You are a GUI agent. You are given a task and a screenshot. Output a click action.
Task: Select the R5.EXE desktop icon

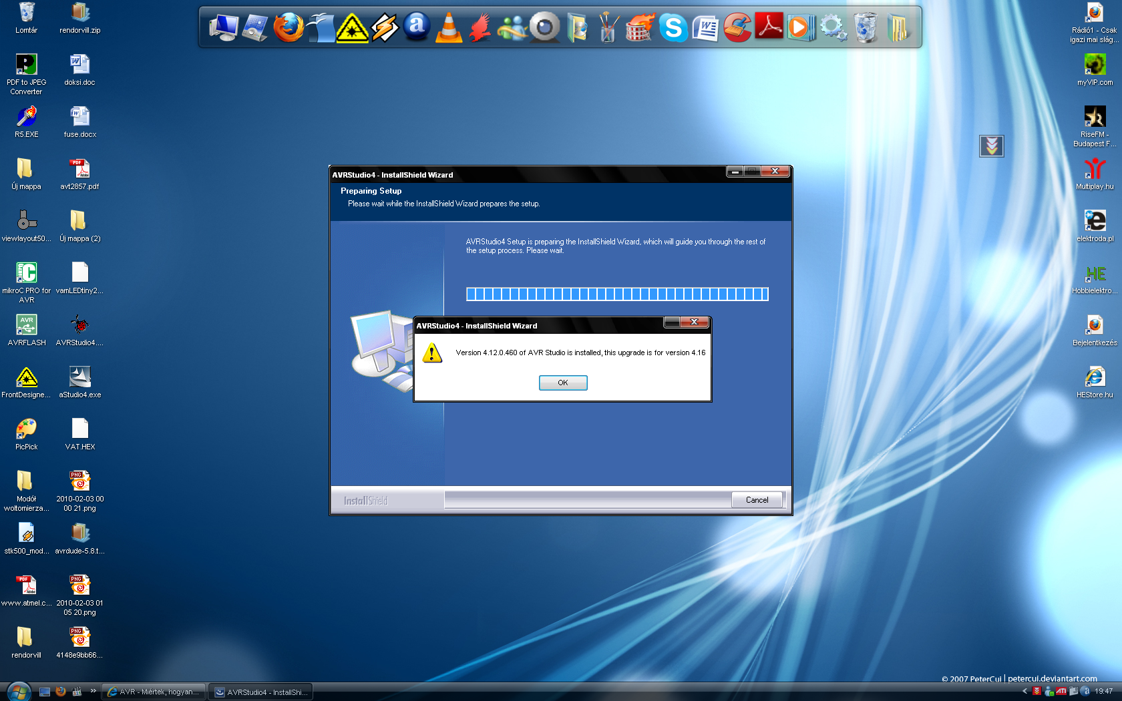click(27, 122)
